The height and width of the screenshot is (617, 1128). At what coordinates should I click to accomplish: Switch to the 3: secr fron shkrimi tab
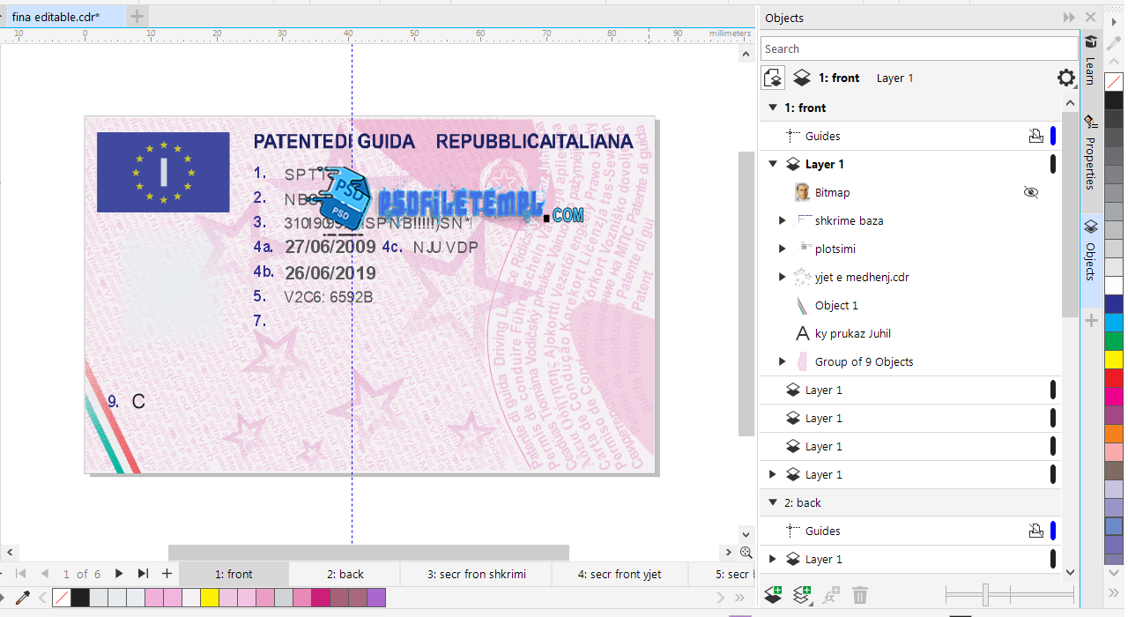click(x=476, y=574)
